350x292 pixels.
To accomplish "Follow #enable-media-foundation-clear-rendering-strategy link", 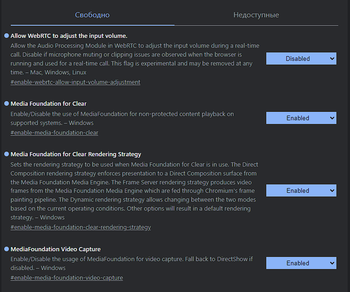I will pos(80,227).
